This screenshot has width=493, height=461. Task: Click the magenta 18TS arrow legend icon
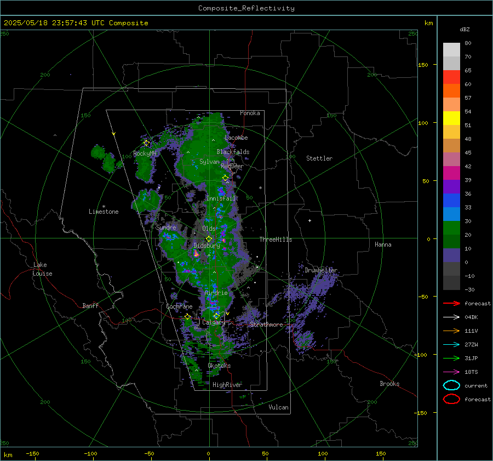click(451, 372)
